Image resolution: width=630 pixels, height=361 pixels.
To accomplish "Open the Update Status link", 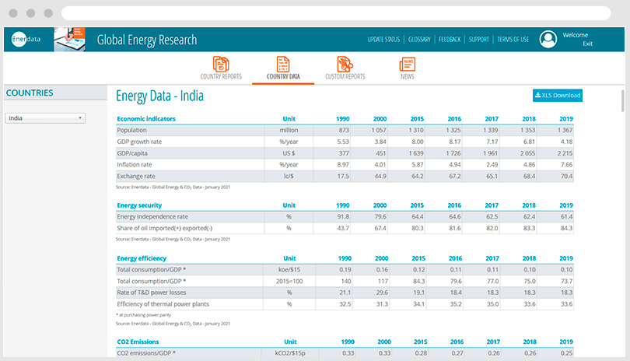I will tap(383, 40).
